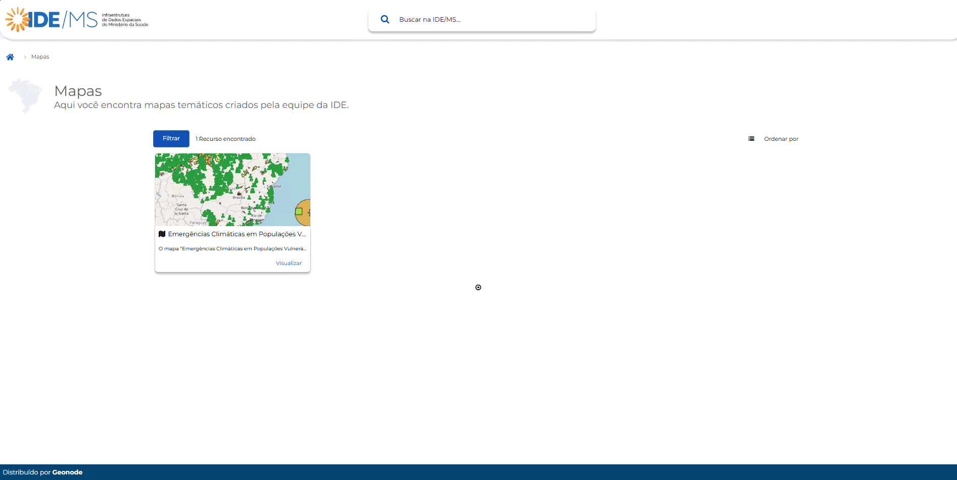The image size is (957, 480).
Task: Click the magnifying glass search icon
Action: (385, 19)
